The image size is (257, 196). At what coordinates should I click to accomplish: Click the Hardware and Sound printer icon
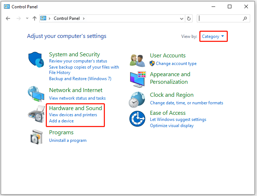36,114
